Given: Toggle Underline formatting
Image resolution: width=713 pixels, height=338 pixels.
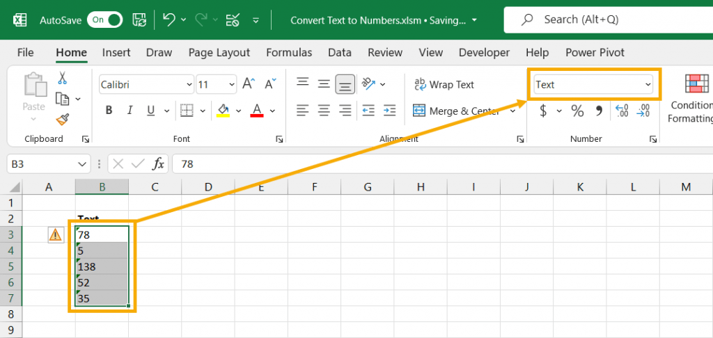Looking at the screenshot, I should click(x=151, y=111).
